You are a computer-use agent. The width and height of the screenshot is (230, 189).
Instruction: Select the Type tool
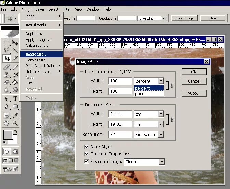[15, 99]
